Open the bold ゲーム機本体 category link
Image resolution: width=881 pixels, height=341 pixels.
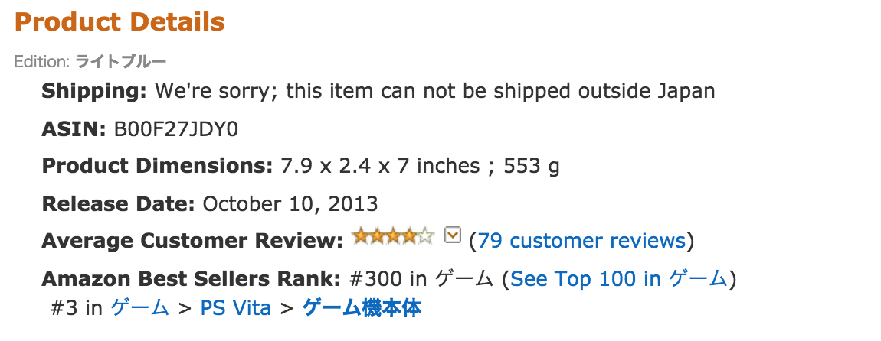(x=362, y=307)
